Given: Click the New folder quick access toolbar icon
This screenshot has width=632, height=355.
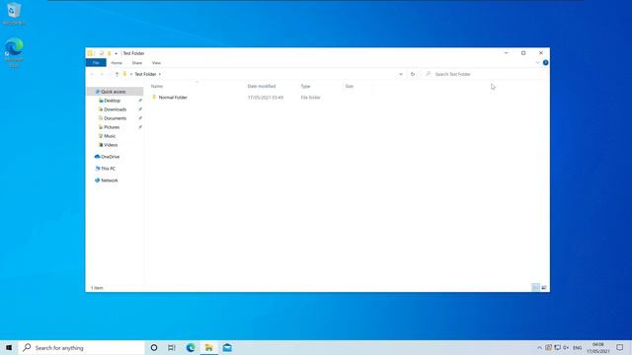Looking at the screenshot, I should point(109,53).
